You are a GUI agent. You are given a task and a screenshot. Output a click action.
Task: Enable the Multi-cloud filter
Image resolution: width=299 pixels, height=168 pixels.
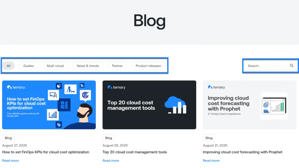[55, 66]
